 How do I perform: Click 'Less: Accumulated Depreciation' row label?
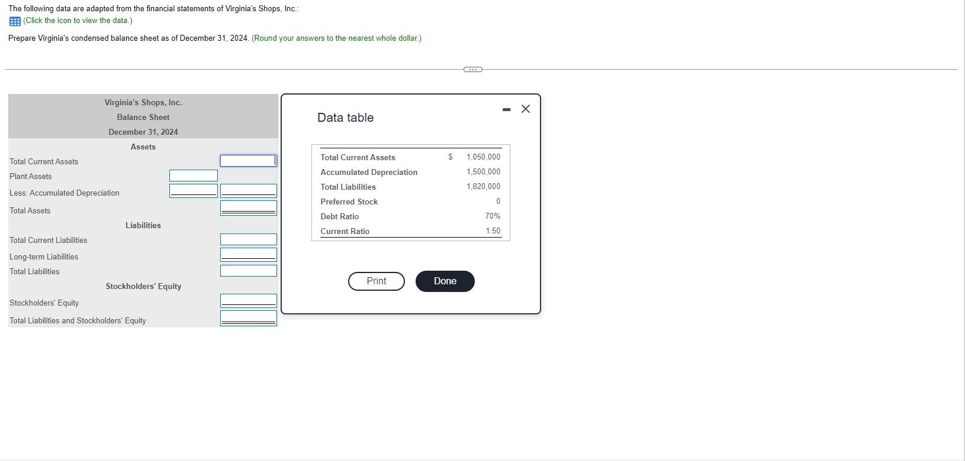pyautogui.click(x=65, y=193)
